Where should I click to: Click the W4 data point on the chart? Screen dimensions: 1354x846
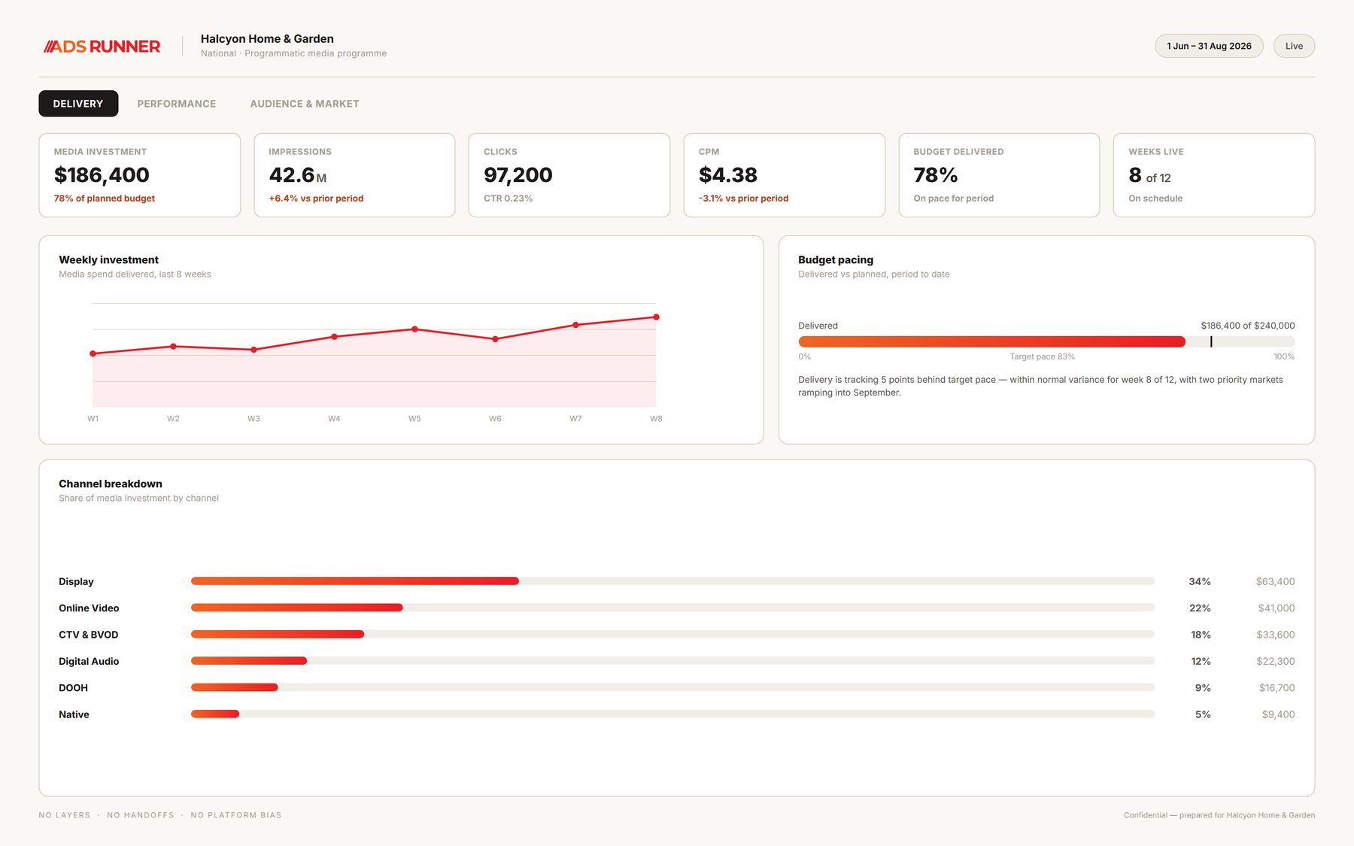tap(334, 337)
